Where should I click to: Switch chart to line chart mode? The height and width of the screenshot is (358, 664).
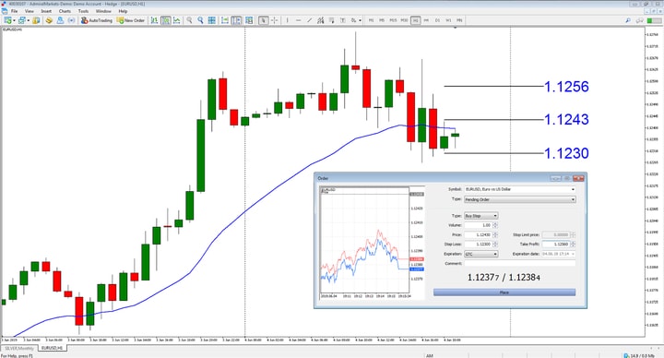(176, 20)
